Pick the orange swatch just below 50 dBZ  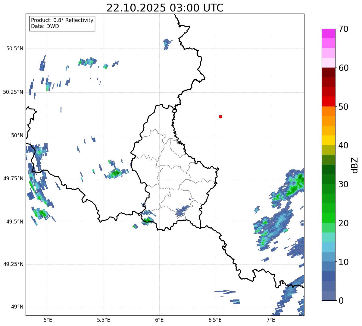click(x=328, y=111)
